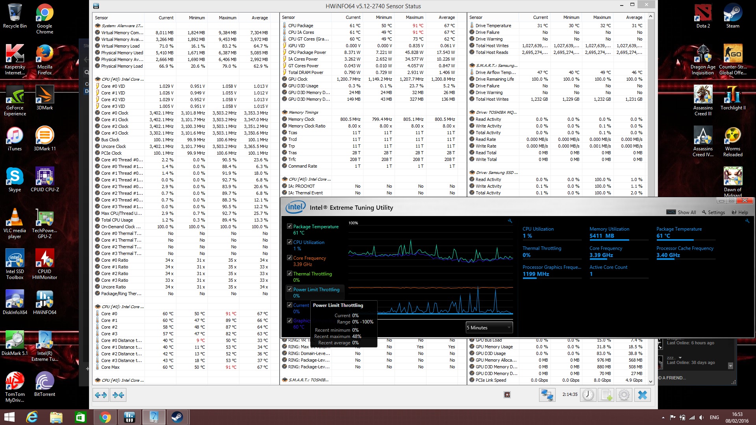
Task: Open Google Chrome desktop shortcut
Action: pos(45,19)
